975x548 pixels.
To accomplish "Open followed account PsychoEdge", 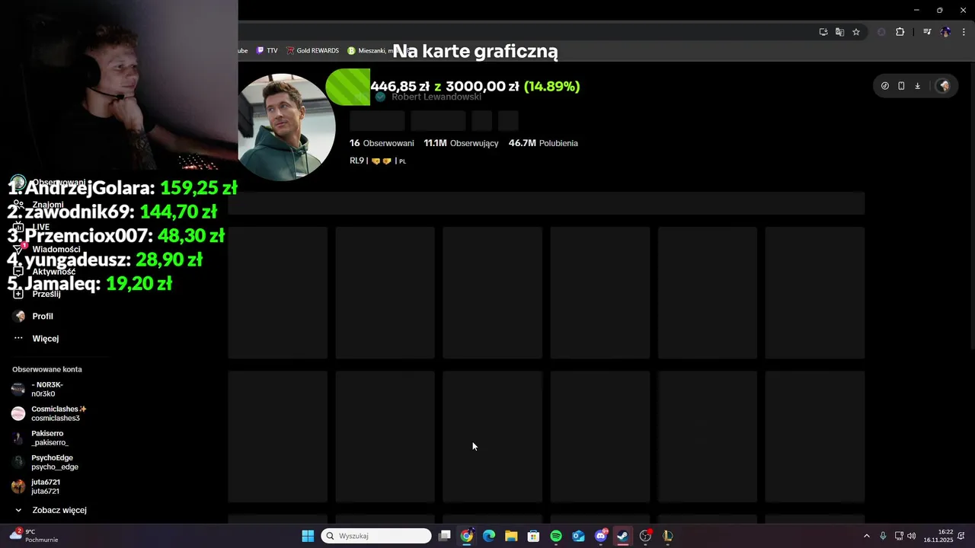I will (x=45, y=462).
